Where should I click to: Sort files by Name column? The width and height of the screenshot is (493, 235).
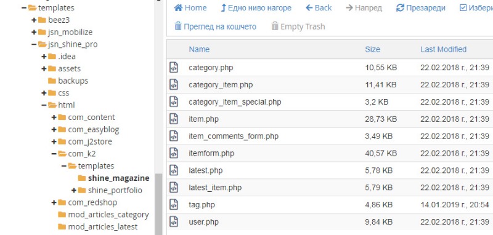[x=199, y=49]
